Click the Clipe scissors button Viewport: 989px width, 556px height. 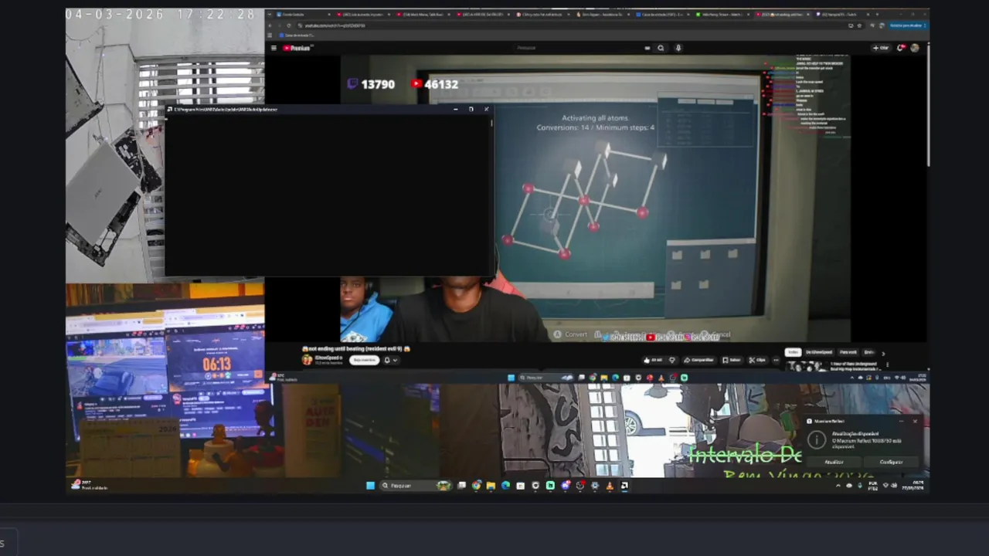(756, 360)
